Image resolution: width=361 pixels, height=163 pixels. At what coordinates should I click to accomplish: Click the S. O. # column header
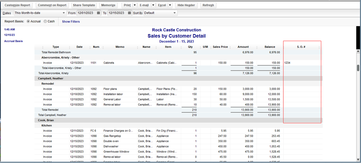[x=302, y=47]
